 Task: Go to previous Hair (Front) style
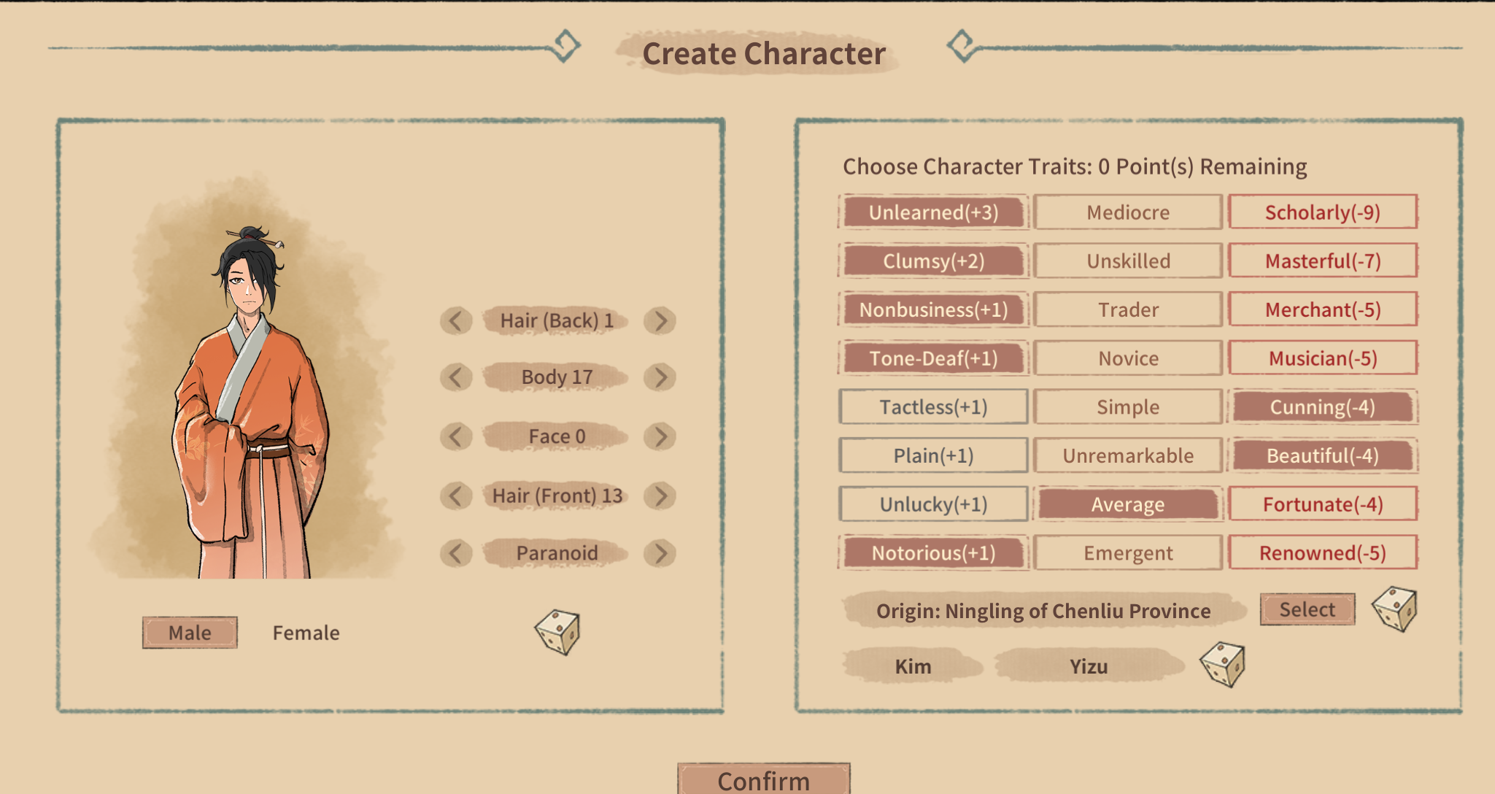(x=456, y=496)
